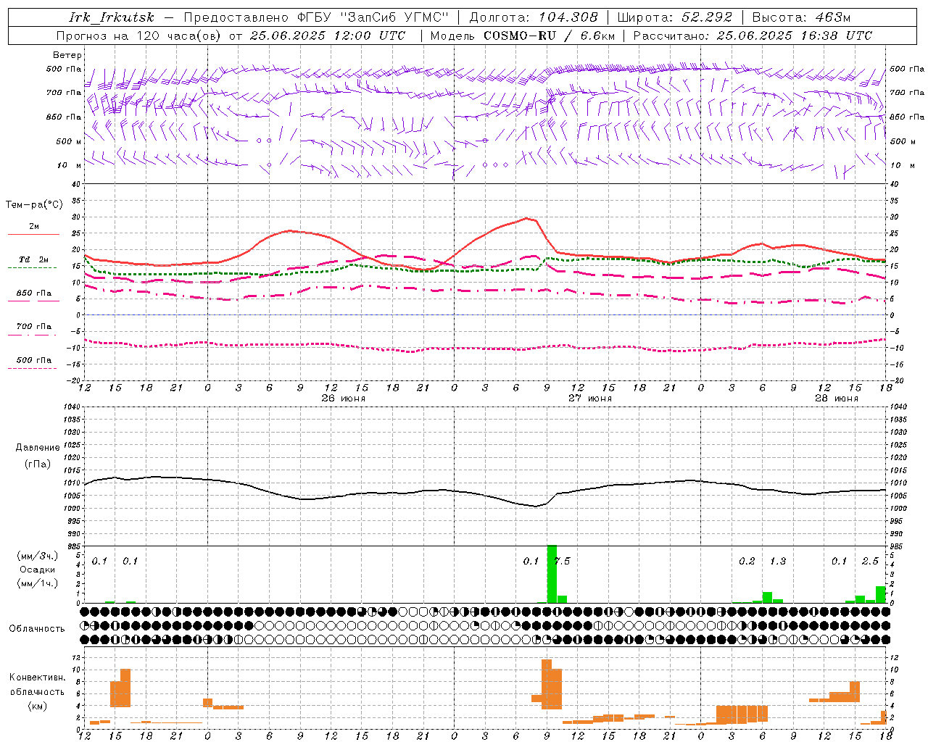
Task: Click the 'Irk_Irkutsk' station title
Action: coord(112,17)
